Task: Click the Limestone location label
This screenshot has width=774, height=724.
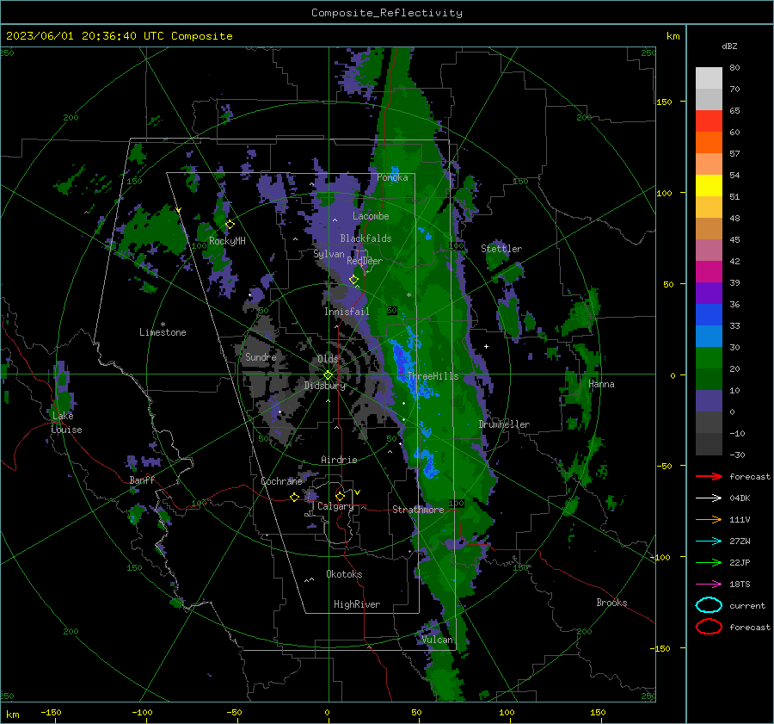Action: [x=163, y=332]
